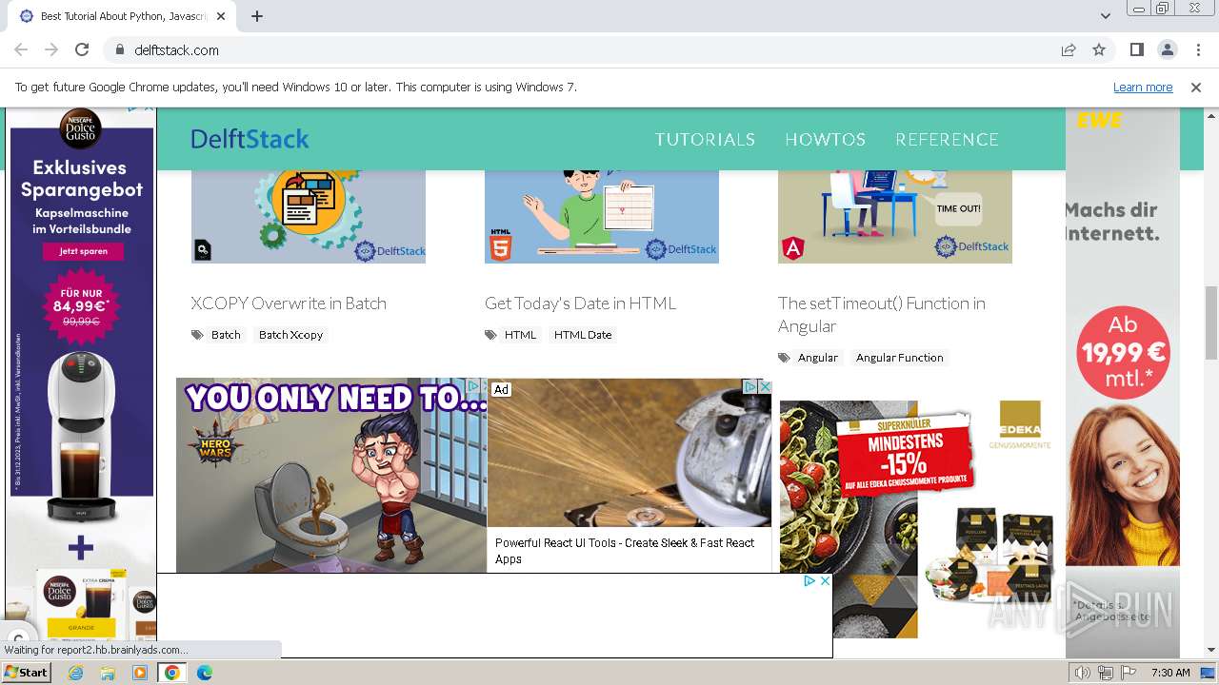Click the Jetzt sparen ad button
The height and width of the screenshot is (685, 1219).
[x=83, y=251]
